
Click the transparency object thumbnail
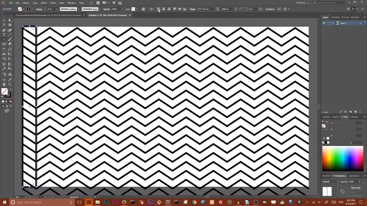(327, 191)
